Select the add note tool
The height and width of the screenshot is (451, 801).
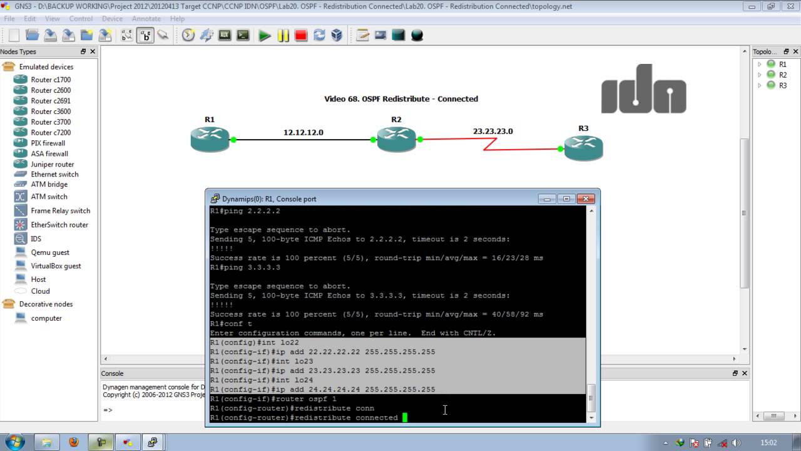click(x=362, y=35)
